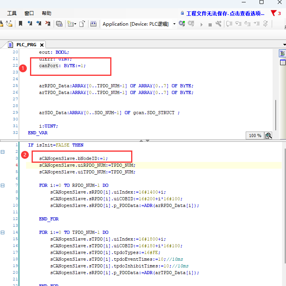Toggle bookmark icon in the toolbar
The width and height of the screenshot is (286, 286).
coord(21,24)
